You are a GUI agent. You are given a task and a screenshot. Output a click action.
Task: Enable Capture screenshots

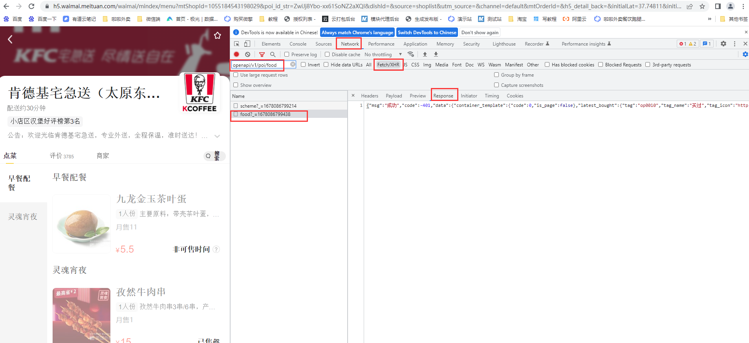click(496, 85)
